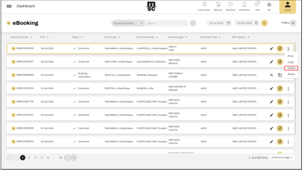Open three-dot menu for booking EBKG10267708
Image resolution: width=303 pixels, height=170 pixels.
pos(288,102)
